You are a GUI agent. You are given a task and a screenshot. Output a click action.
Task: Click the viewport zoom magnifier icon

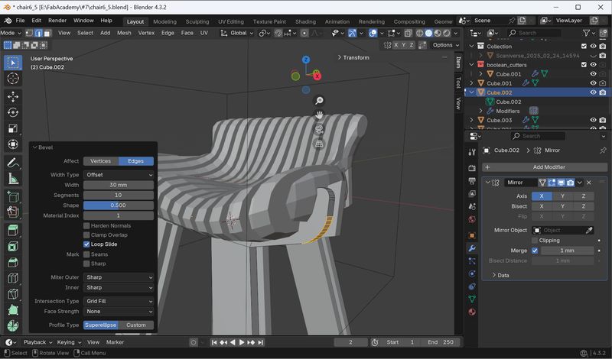[x=319, y=101]
